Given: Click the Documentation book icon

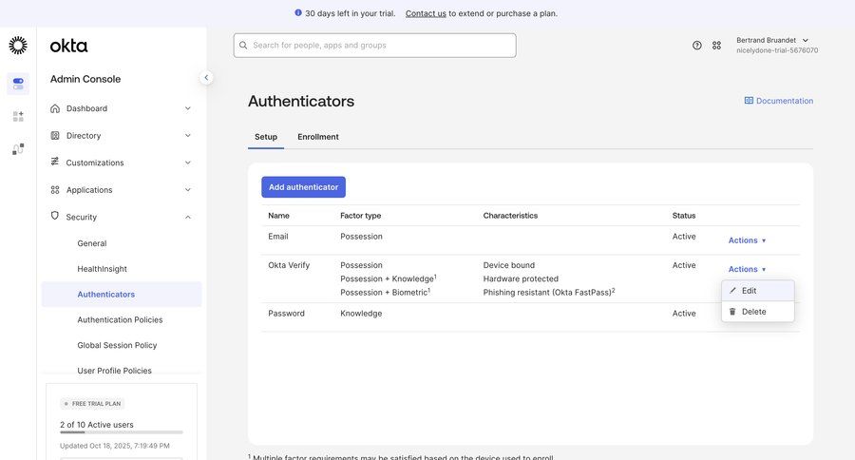Looking at the screenshot, I should pyautogui.click(x=749, y=101).
